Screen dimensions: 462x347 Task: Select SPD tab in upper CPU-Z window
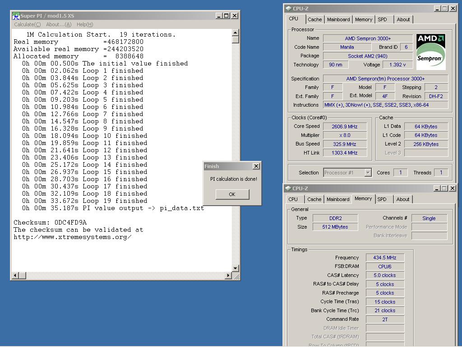[383, 19]
